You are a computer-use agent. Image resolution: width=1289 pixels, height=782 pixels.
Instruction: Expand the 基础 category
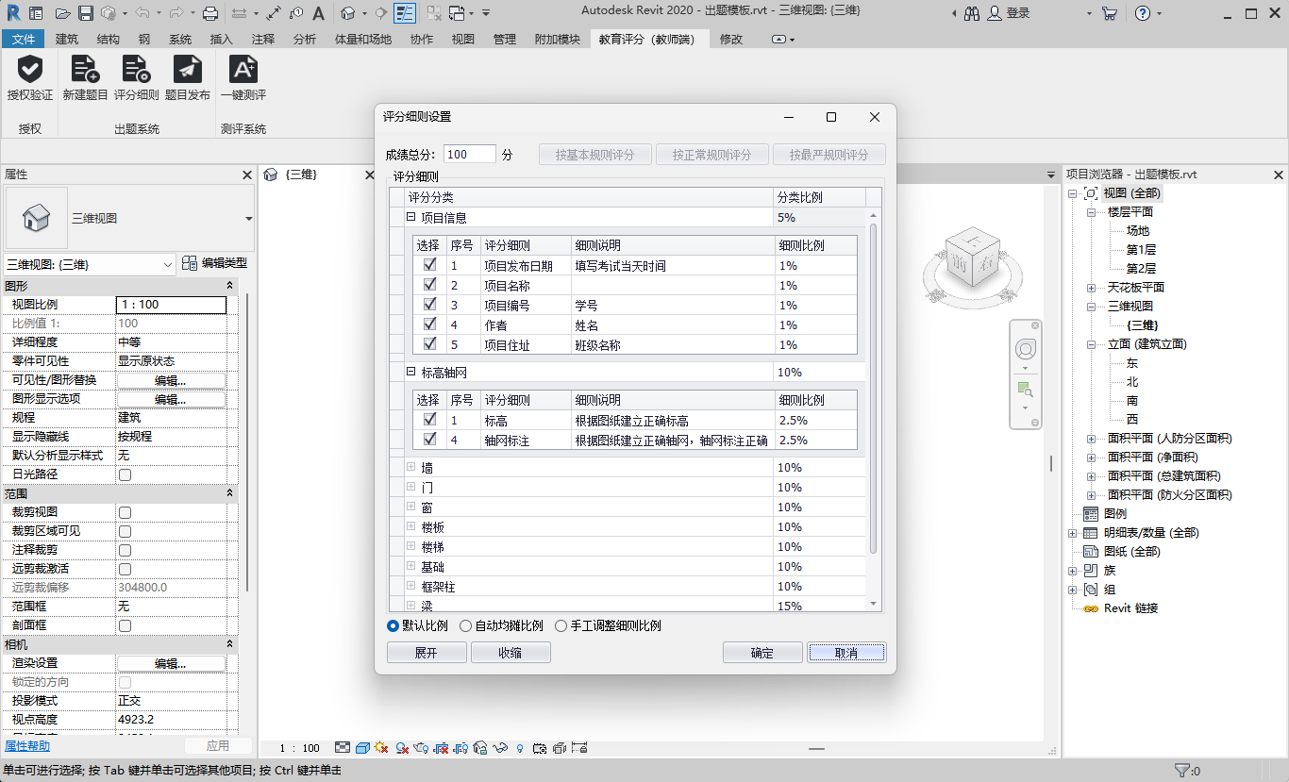(410, 566)
